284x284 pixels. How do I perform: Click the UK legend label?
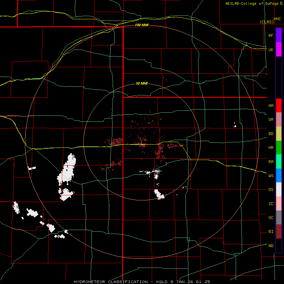(271, 50)
